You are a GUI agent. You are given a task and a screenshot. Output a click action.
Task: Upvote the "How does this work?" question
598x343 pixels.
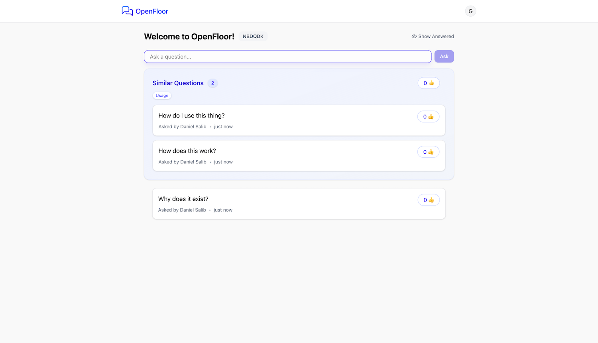428,152
